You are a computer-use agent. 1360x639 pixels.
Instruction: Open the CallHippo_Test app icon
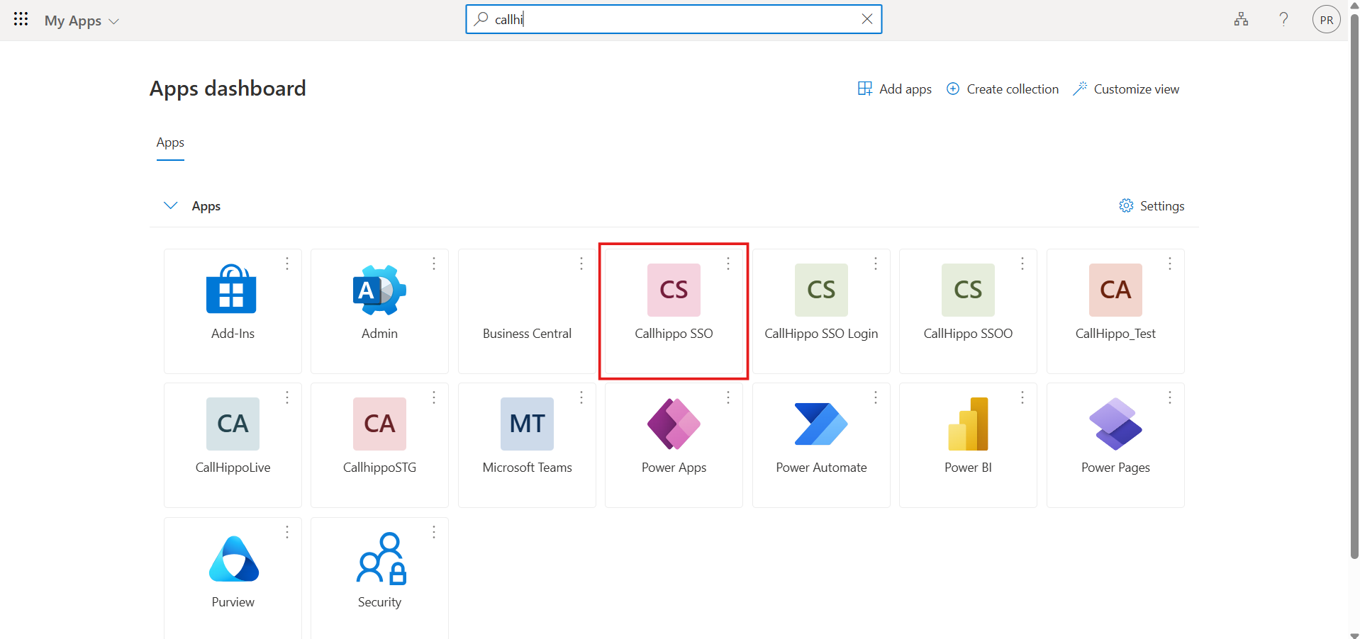pos(1115,290)
